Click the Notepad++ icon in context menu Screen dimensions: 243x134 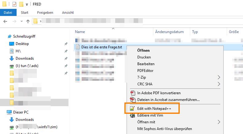pos(132,109)
